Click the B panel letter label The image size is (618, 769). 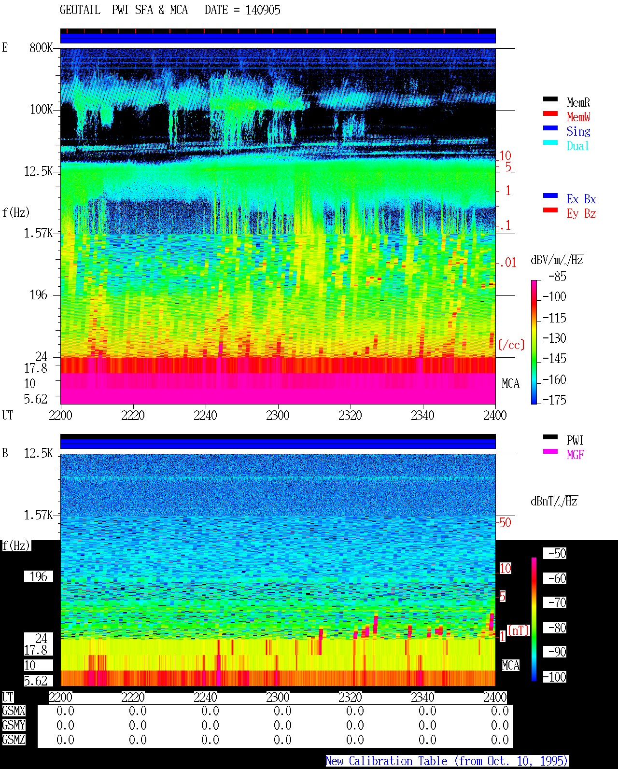5,453
